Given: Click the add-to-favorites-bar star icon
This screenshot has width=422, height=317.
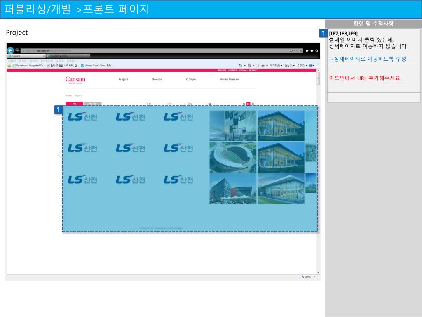Looking at the screenshot, I should click(x=9, y=66).
